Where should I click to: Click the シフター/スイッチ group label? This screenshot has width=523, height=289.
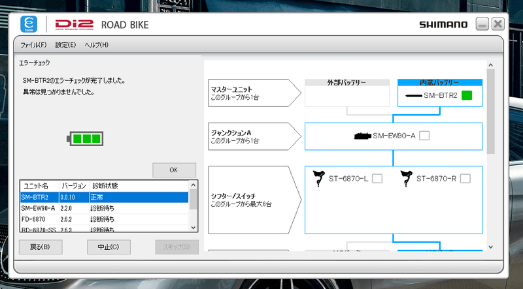click(x=254, y=200)
